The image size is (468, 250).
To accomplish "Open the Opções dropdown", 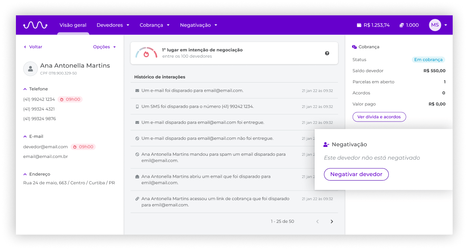I will coord(104,47).
